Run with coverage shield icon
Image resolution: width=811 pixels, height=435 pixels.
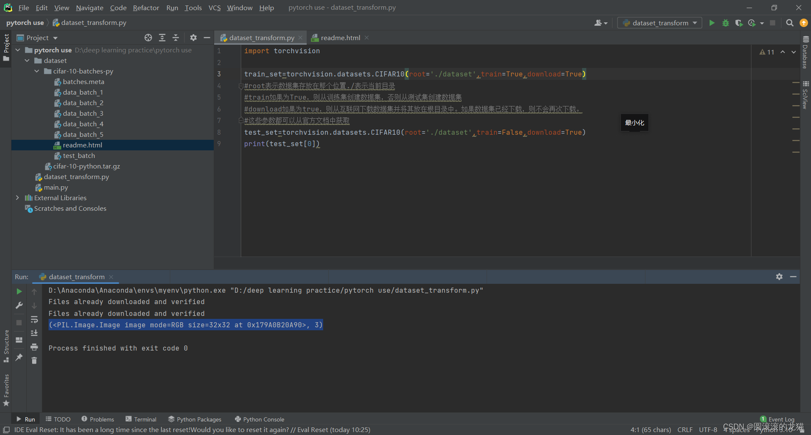[x=738, y=23]
